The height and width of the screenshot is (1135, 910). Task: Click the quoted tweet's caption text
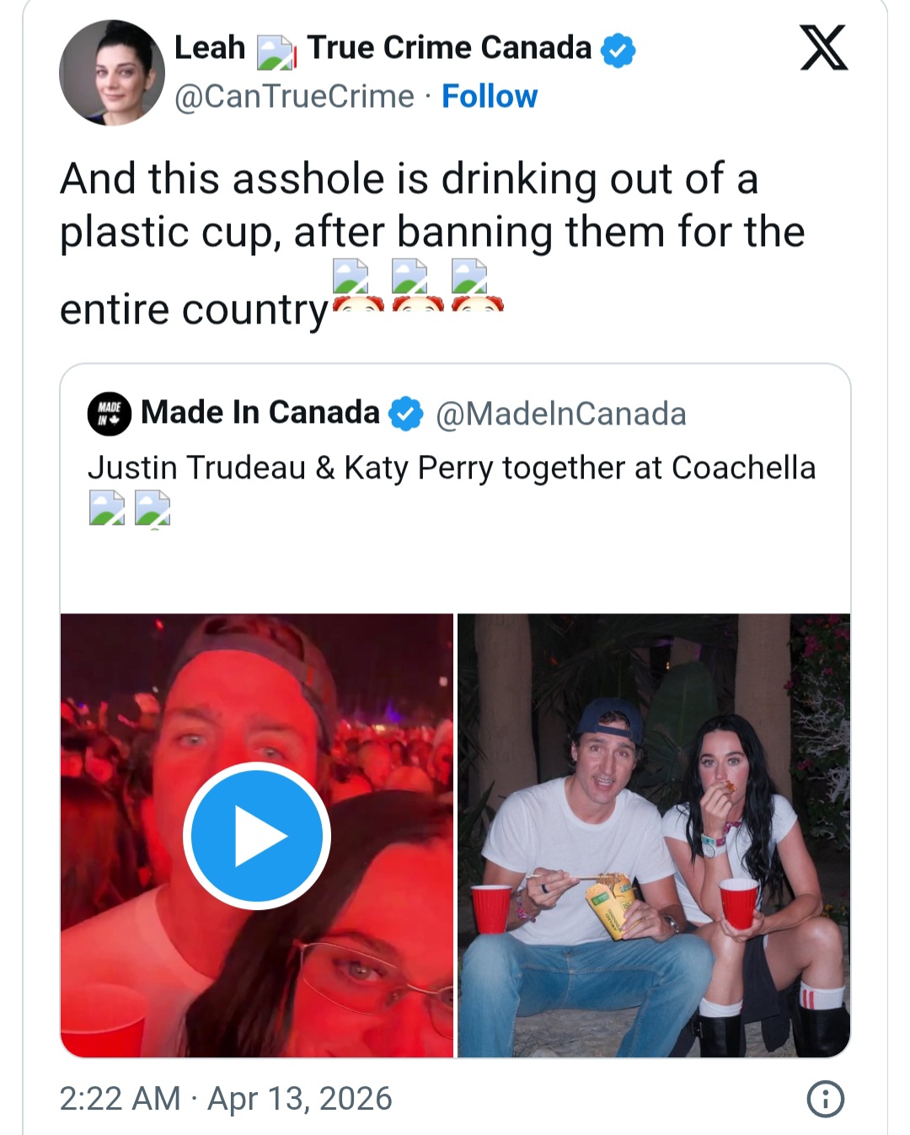pos(452,469)
